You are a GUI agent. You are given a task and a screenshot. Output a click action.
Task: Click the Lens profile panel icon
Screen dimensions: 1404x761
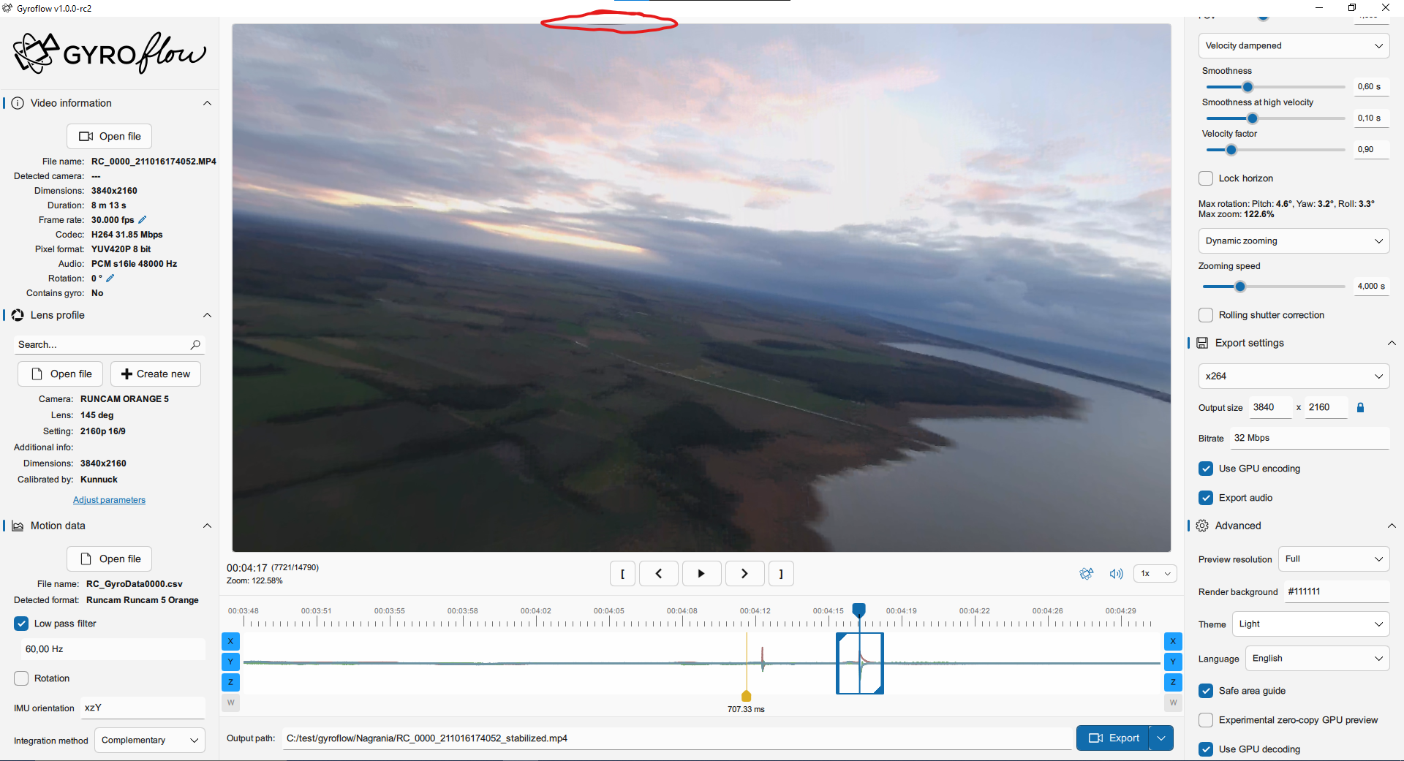(18, 315)
